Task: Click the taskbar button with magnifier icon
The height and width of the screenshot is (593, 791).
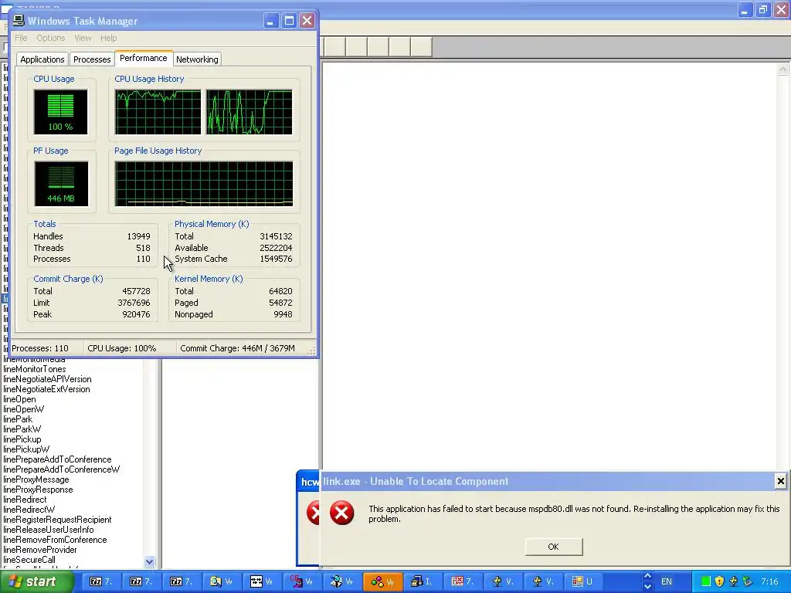Action: 222,581
